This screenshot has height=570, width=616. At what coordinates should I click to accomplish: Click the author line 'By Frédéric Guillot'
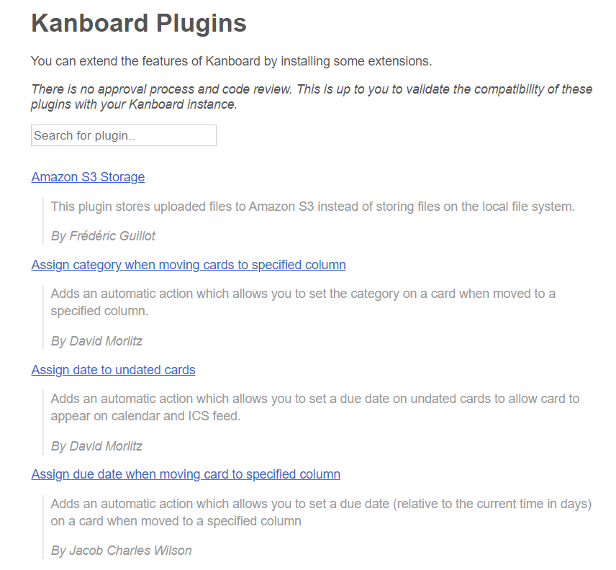[103, 235]
